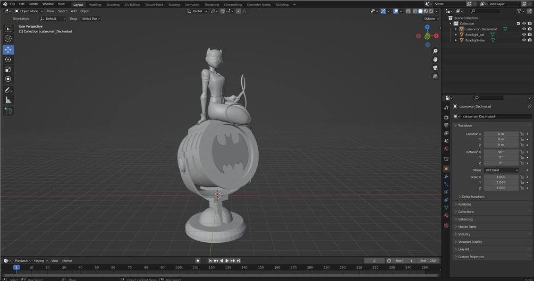This screenshot has height=281, width=534.
Task: Open the Render menu
Action: [x=33, y=4]
